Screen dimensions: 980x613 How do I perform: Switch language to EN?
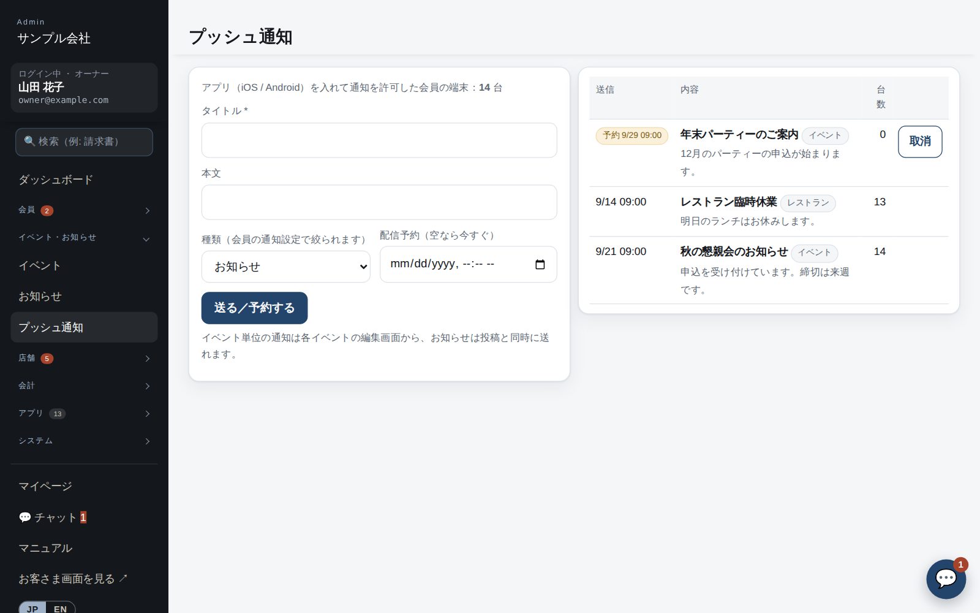pyautogui.click(x=60, y=609)
